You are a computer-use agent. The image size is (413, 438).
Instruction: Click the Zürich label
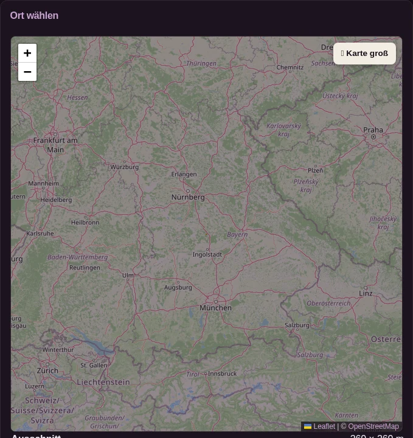coord(47,370)
